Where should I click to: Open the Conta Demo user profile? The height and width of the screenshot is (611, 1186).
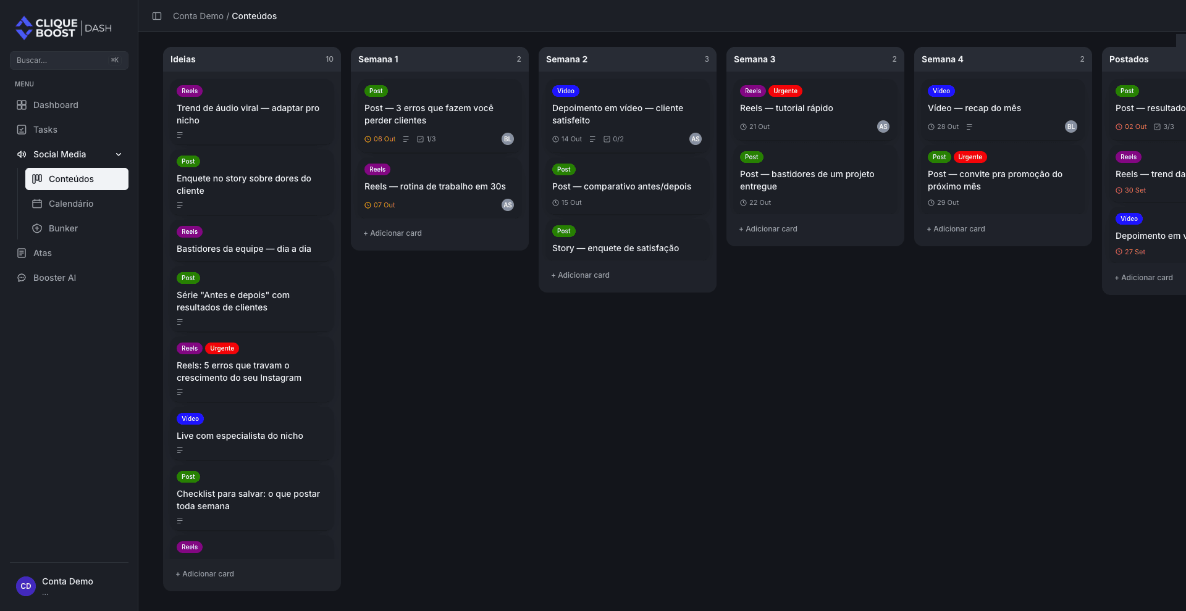tap(69, 586)
